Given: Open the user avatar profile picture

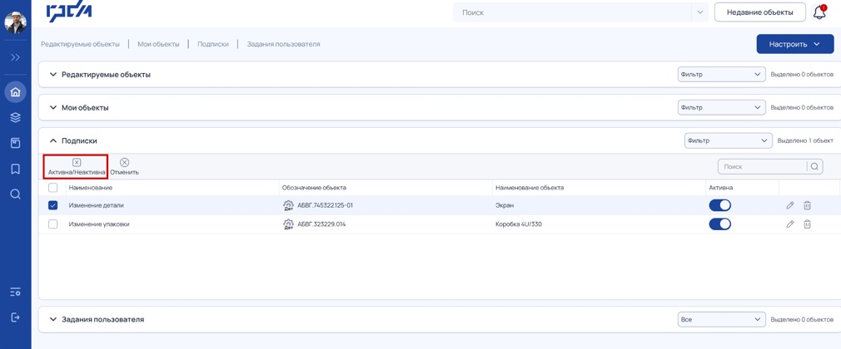Looking at the screenshot, I should [x=16, y=22].
